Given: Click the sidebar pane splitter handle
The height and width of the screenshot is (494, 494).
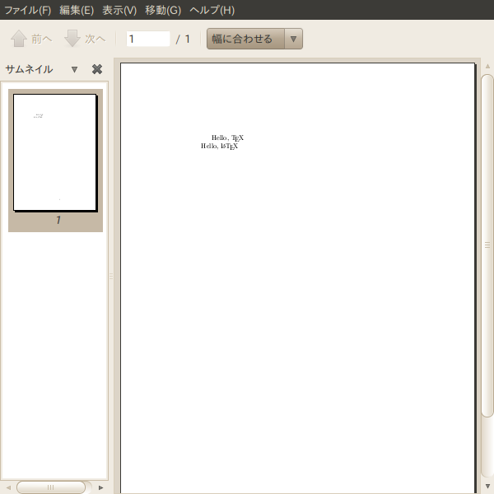Looking at the screenshot, I should click(x=111, y=277).
